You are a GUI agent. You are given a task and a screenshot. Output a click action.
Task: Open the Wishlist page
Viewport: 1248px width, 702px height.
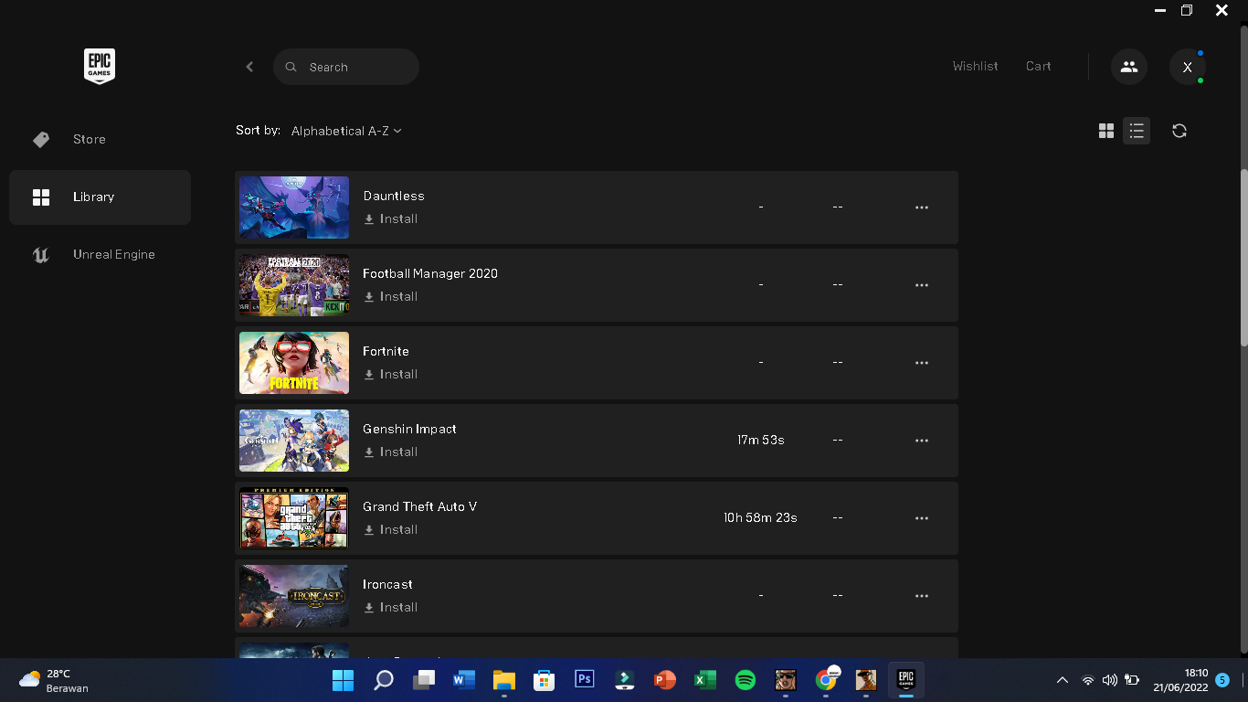click(975, 67)
